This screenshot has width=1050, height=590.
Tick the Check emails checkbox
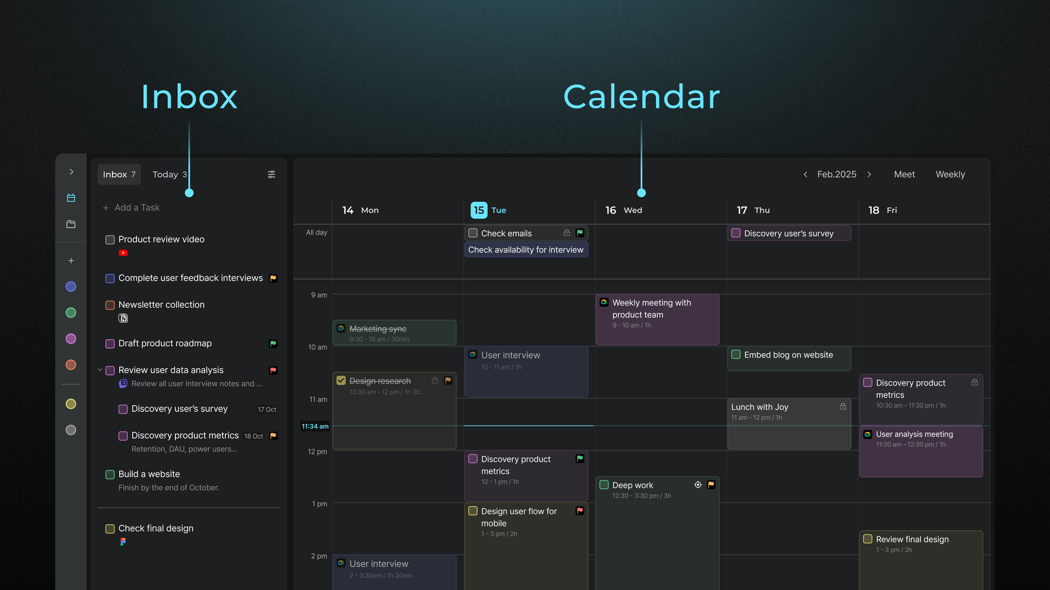(x=473, y=233)
